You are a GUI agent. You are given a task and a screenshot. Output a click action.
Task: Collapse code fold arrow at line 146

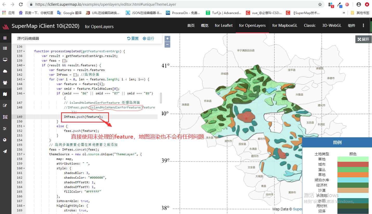coord(24,93)
